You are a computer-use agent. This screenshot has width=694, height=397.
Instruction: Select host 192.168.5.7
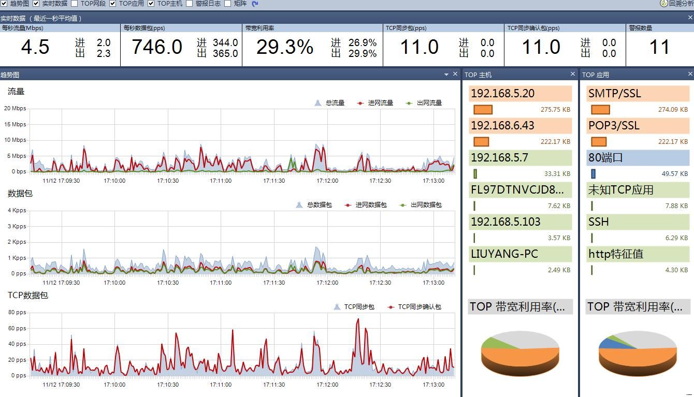520,158
